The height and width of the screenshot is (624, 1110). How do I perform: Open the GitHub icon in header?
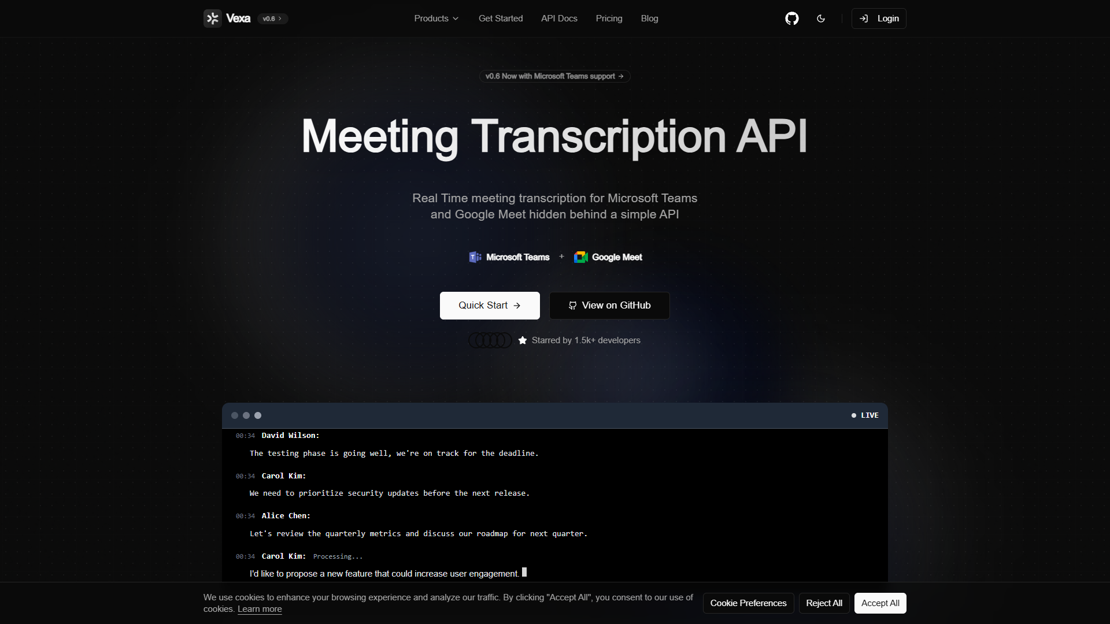point(792,18)
